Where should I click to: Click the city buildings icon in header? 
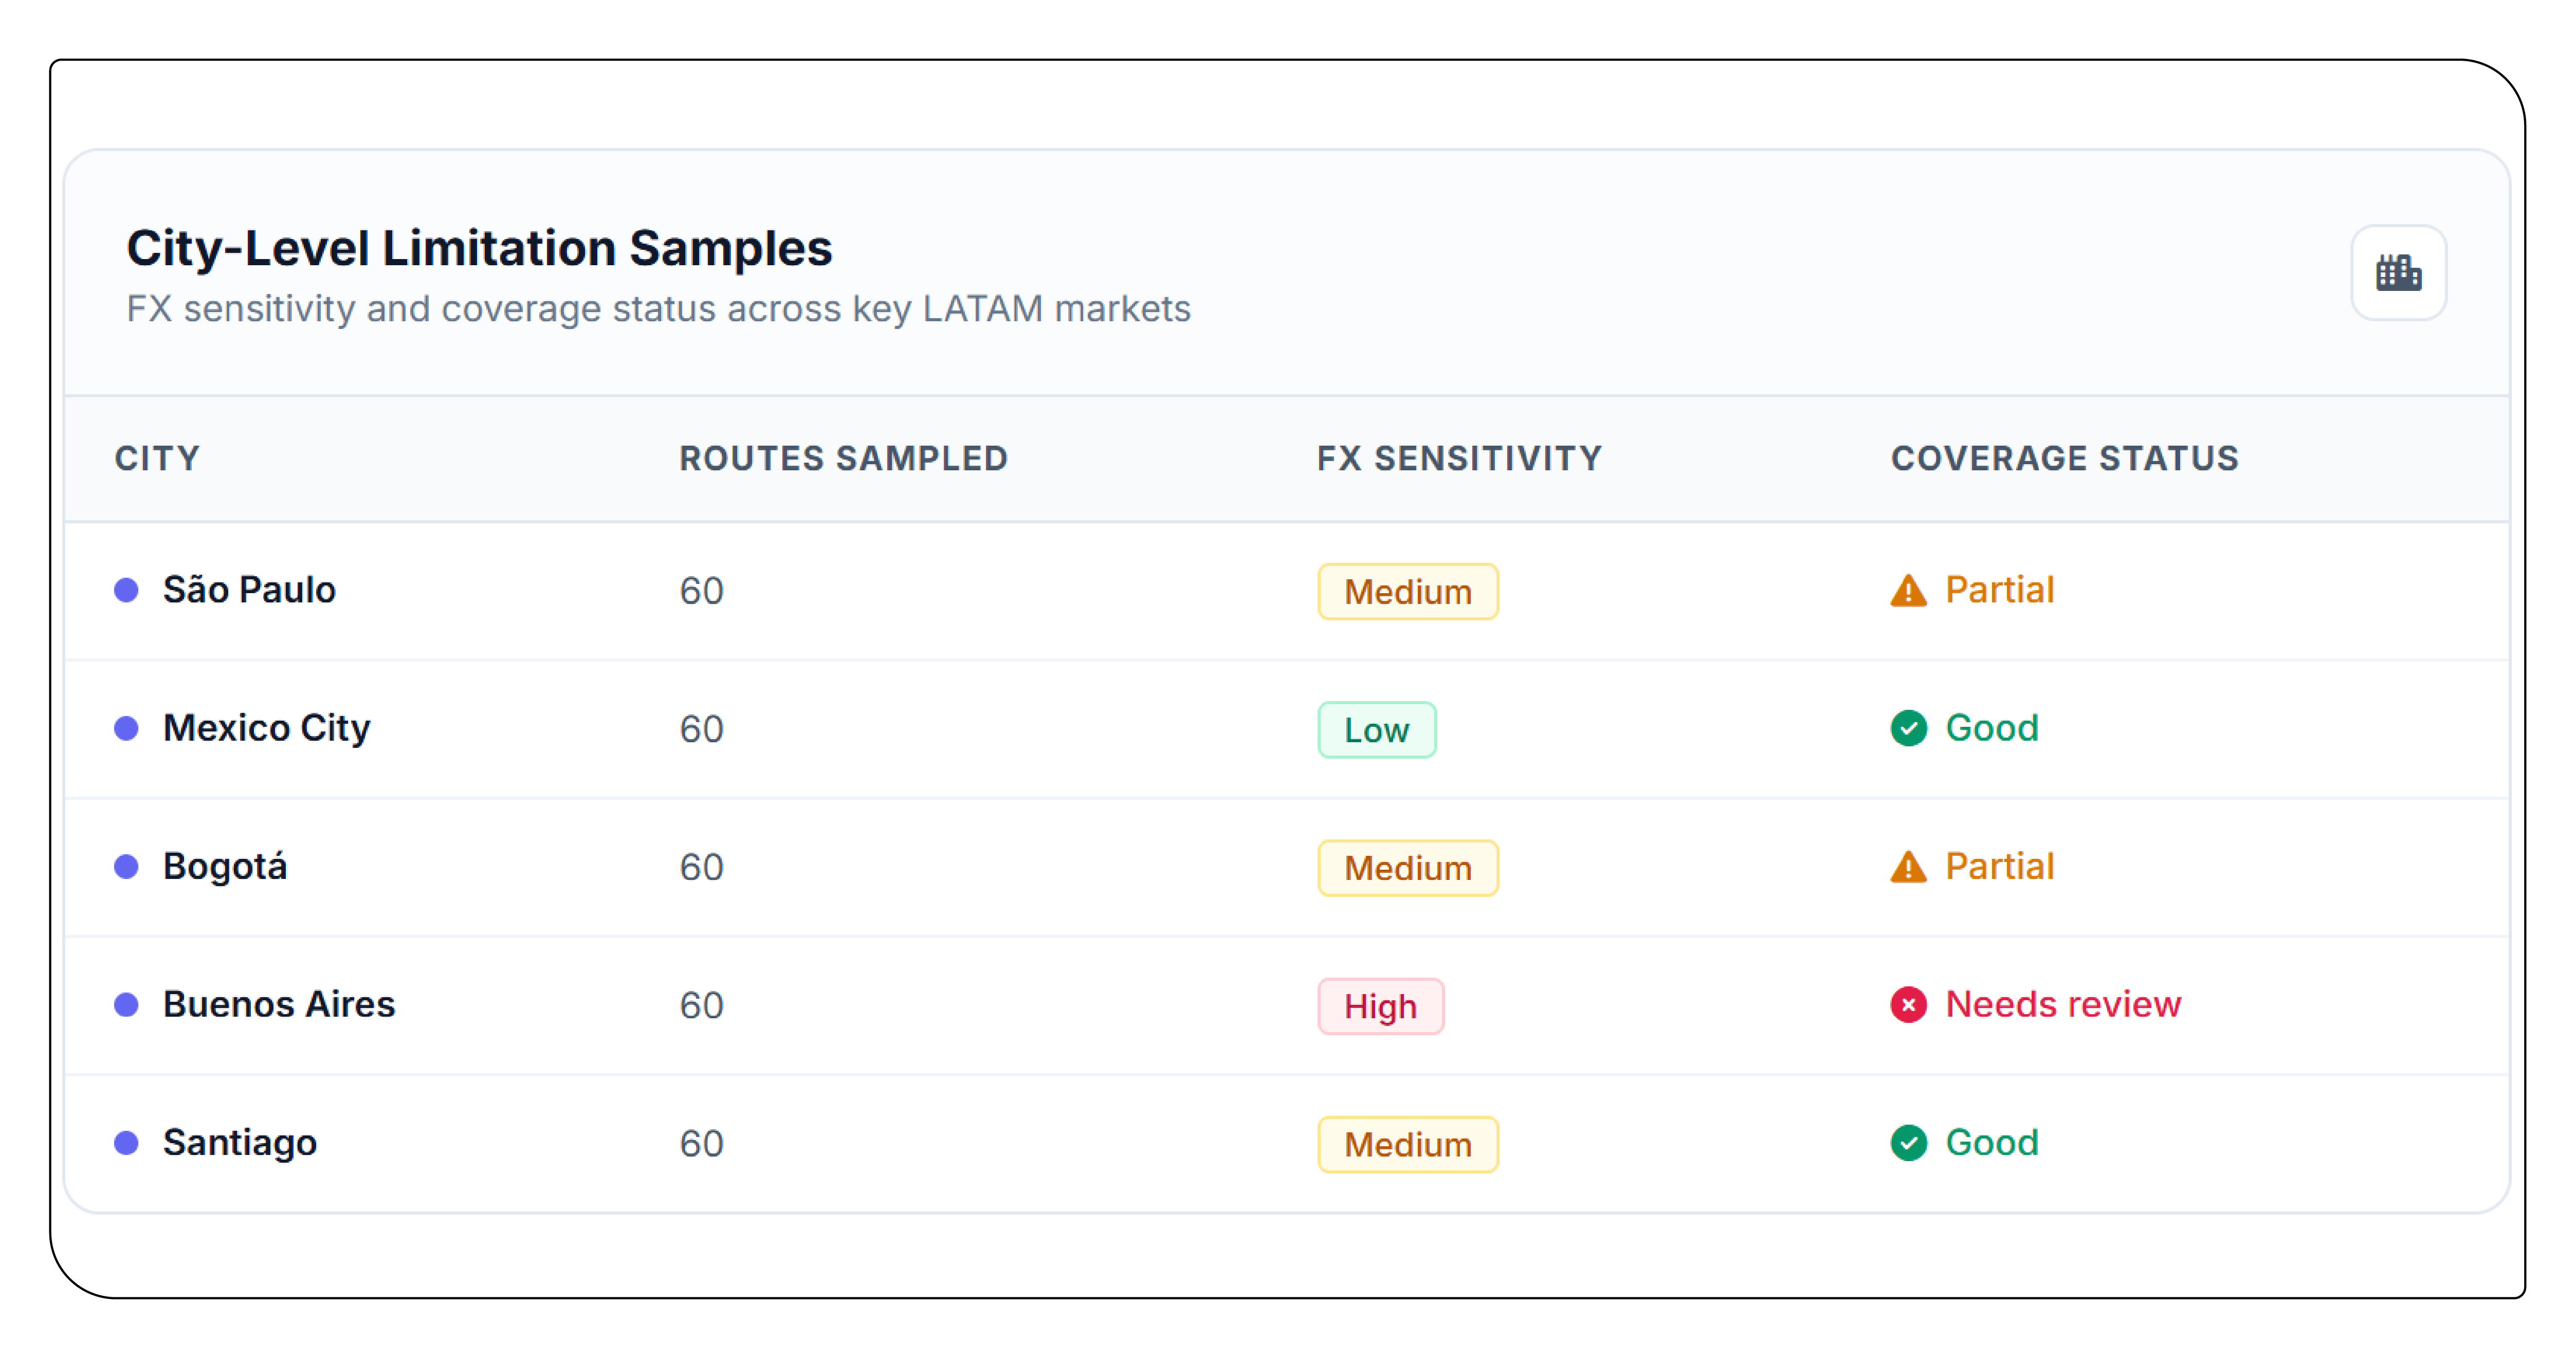[2398, 272]
